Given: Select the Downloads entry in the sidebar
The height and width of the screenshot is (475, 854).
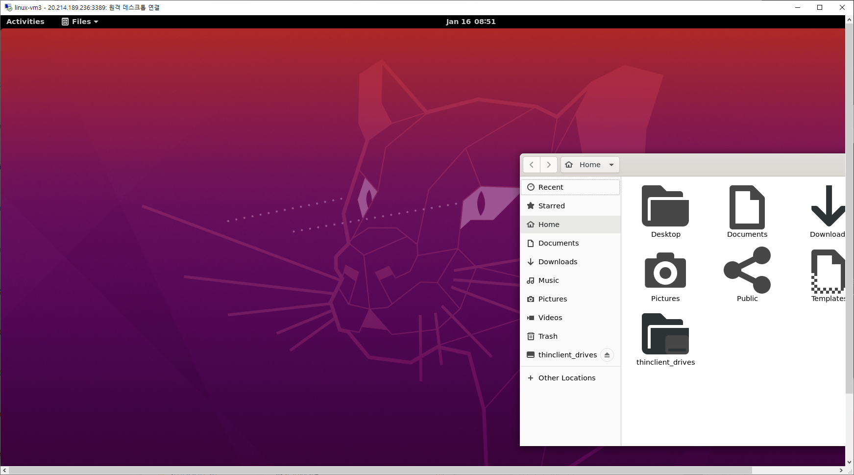Looking at the screenshot, I should pyautogui.click(x=570, y=262).
